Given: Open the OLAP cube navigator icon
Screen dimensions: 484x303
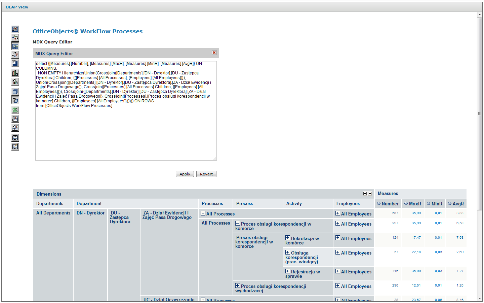Looking at the screenshot, I should 15,92.
